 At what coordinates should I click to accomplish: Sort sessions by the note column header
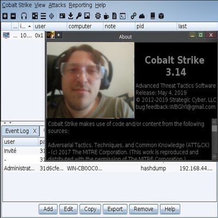[119, 26]
